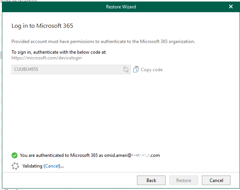Open the microsoft.com/devicelogin link
This screenshot has height=190, width=240.
pyautogui.click(x=47, y=58)
